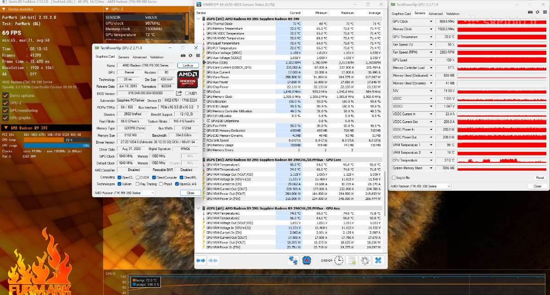The height and width of the screenshot is (295, 550).
Task: Click CPU Temperature graph in GPU-Z Sensors
Action: coord(502,161)
